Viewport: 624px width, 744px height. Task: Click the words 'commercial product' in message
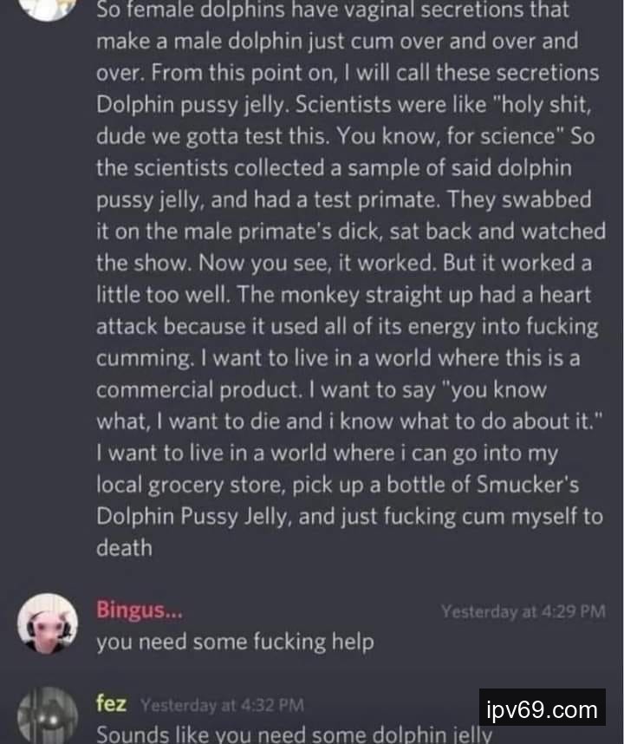[198, 390]
